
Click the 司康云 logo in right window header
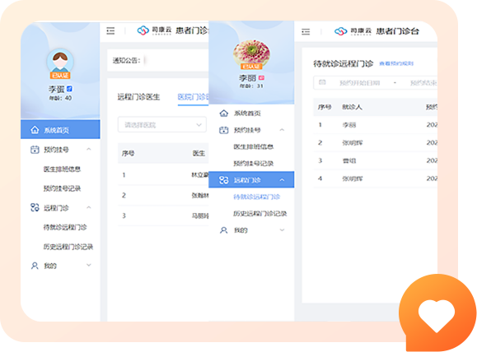pos(353,31)
